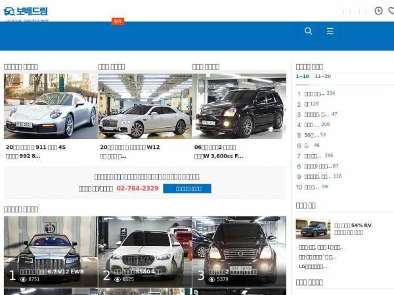Click the eye view count 8751
The height and width of the screenshot is (295, 394).
pyautogui.click(x=30, y=279)
